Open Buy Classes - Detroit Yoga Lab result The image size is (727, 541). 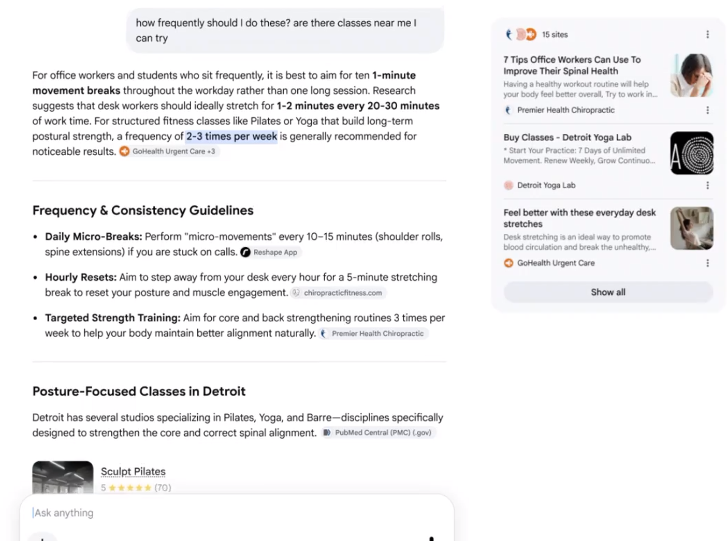click(568, 138)
